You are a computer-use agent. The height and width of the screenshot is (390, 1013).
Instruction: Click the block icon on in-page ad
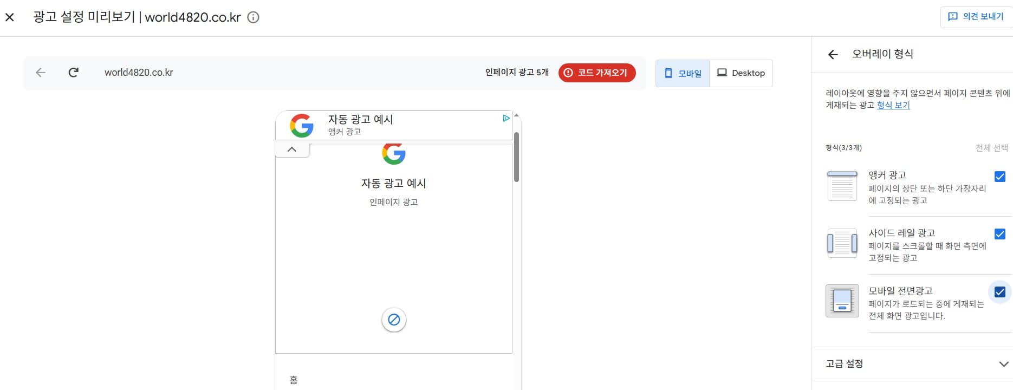[394, 320]
